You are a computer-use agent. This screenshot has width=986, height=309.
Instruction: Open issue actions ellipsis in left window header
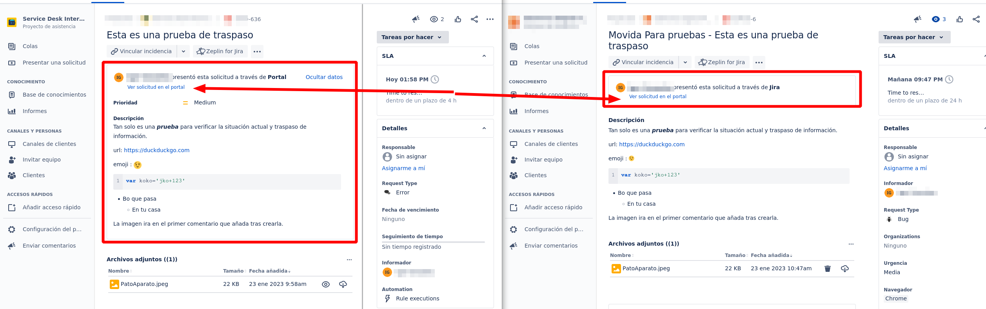(x=490, y=19)
